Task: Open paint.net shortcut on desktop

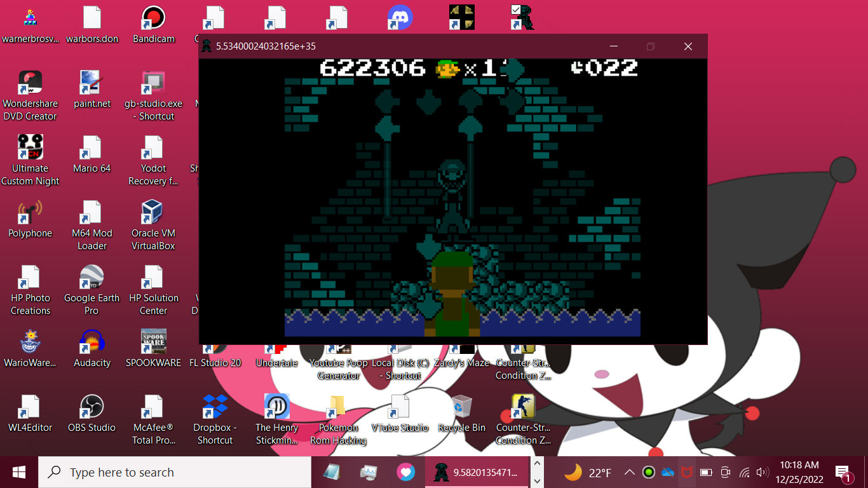Action: tap(92, 90)
